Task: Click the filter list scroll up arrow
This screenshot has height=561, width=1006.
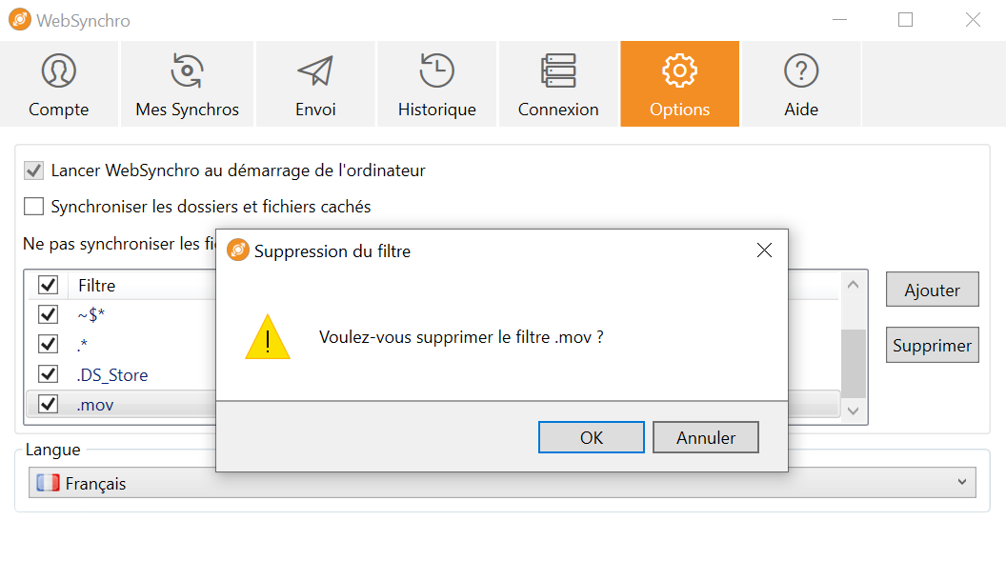Action: [x=853, y=285]
